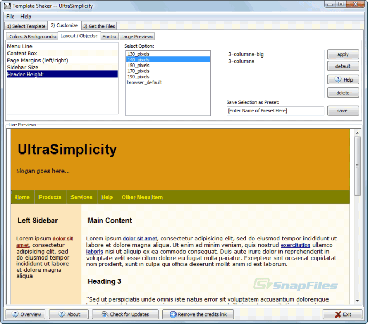Click the apply button
This screenshot has width=368, height=324.
(x=343, y=54)
